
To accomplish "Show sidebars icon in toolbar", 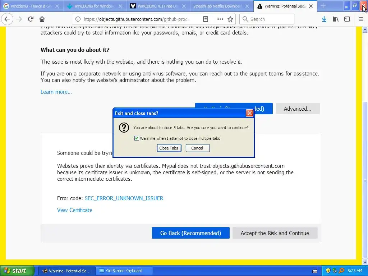I will coord(347,19).
